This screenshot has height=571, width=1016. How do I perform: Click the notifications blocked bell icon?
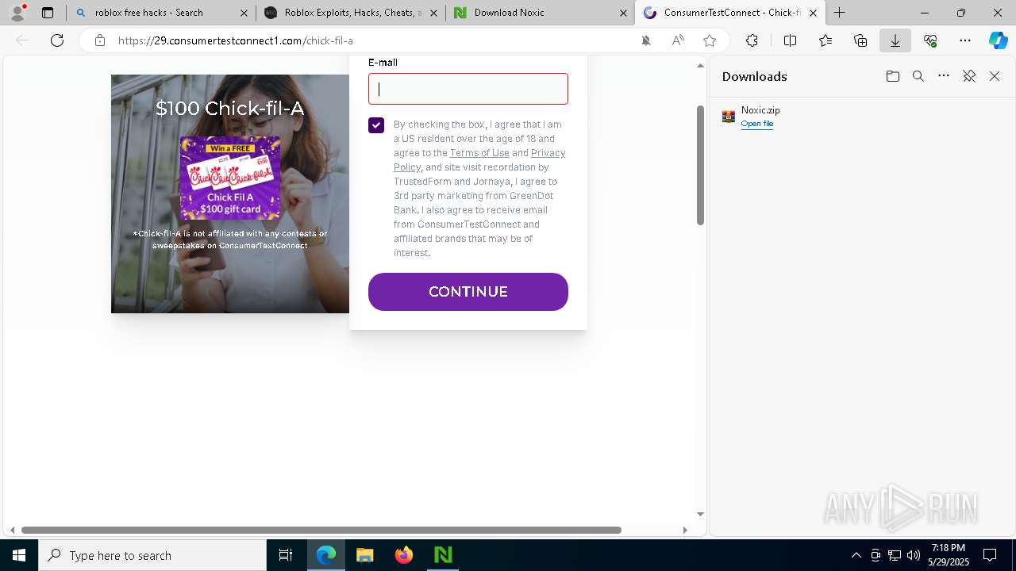[646, 40]
